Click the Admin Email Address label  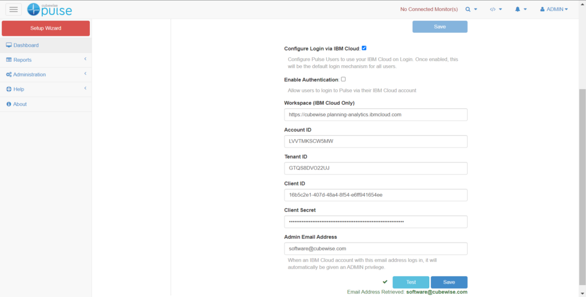point(310,237)
